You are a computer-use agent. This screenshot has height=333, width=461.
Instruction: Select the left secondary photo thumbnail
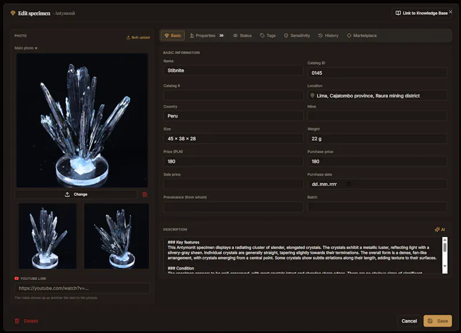click(48, 236)
